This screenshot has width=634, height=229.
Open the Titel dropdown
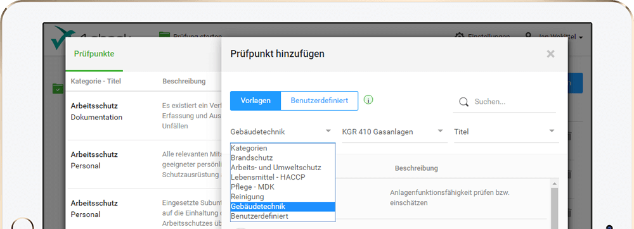point(505,132)
